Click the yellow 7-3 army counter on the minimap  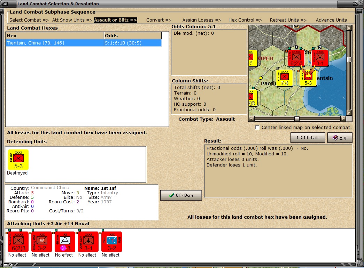[285, 78]
